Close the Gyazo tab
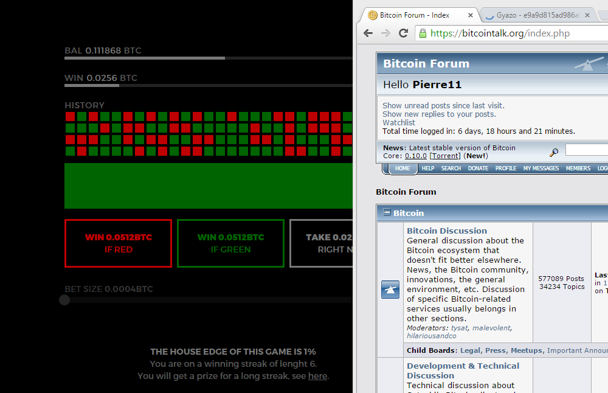Screen dimensions: 608x393 (587, 15)
